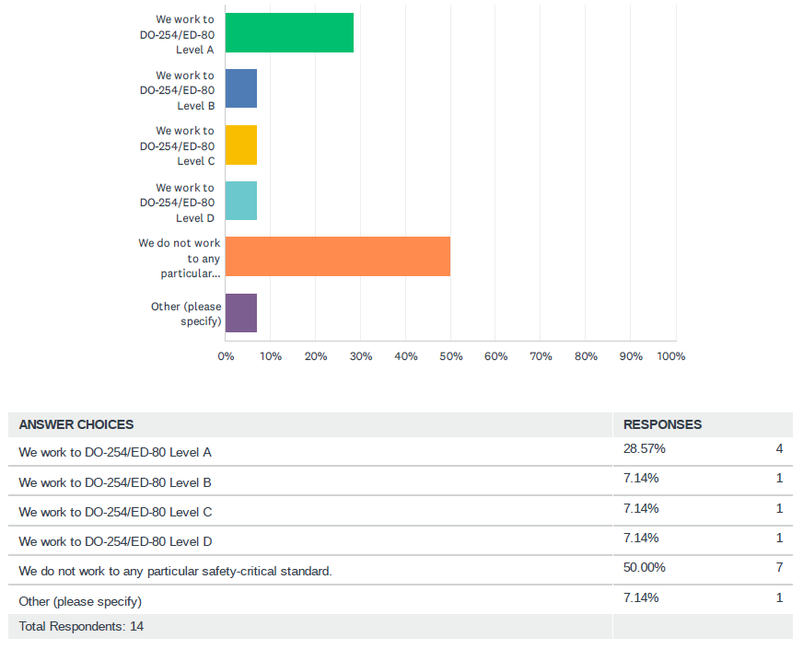Click the teal Level D bar
Viewport: 803px width, 649px height.
pos(241,201)
